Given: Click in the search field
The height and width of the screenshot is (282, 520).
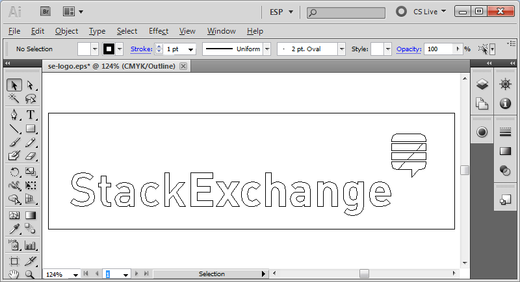Looking at the screenshot, I should click(346, 12).
